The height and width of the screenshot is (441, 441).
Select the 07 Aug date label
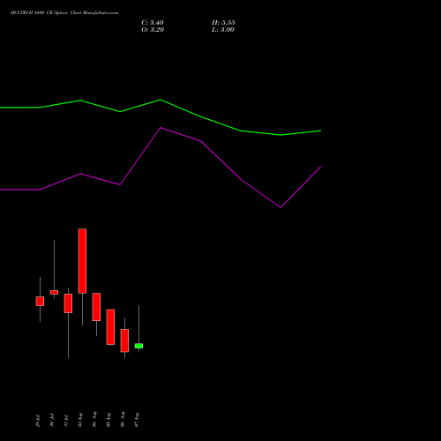[137, 420]
